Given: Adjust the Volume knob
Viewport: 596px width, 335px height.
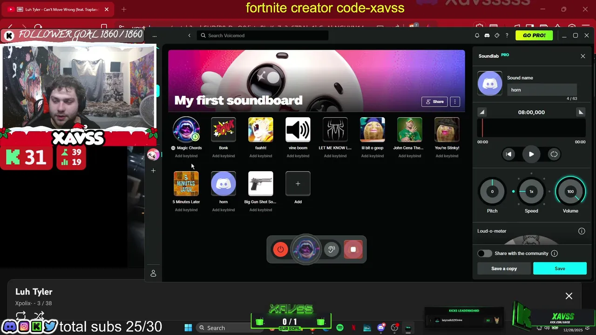Looking at the screenshot, I should (570, 192).
